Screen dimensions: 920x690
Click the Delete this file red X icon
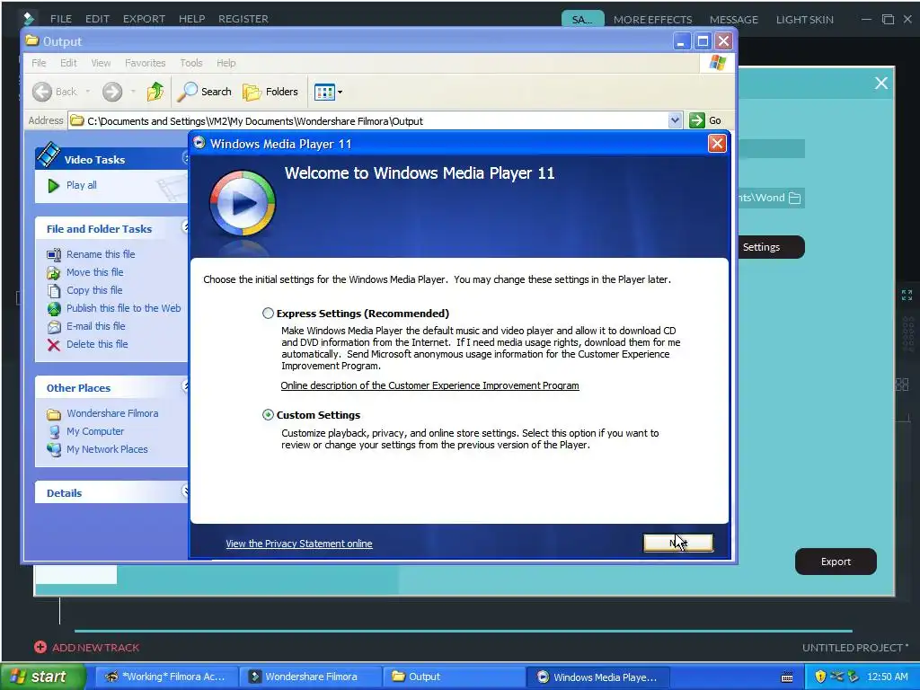[x=53, y=345]
